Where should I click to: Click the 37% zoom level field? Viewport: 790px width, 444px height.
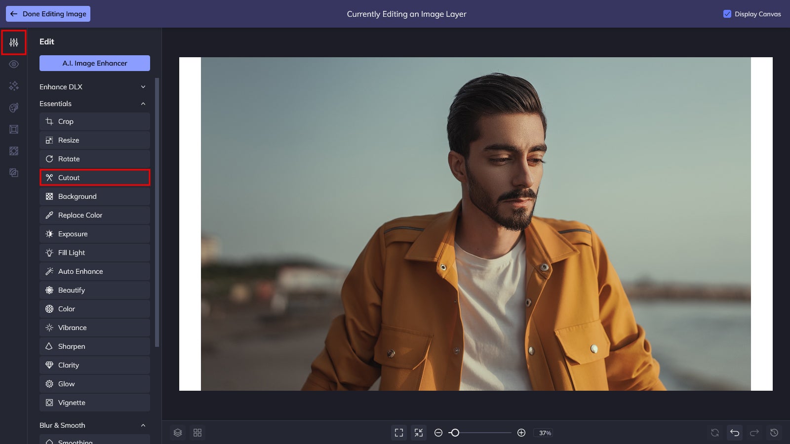pyautogui.click(x=544, y=433)
